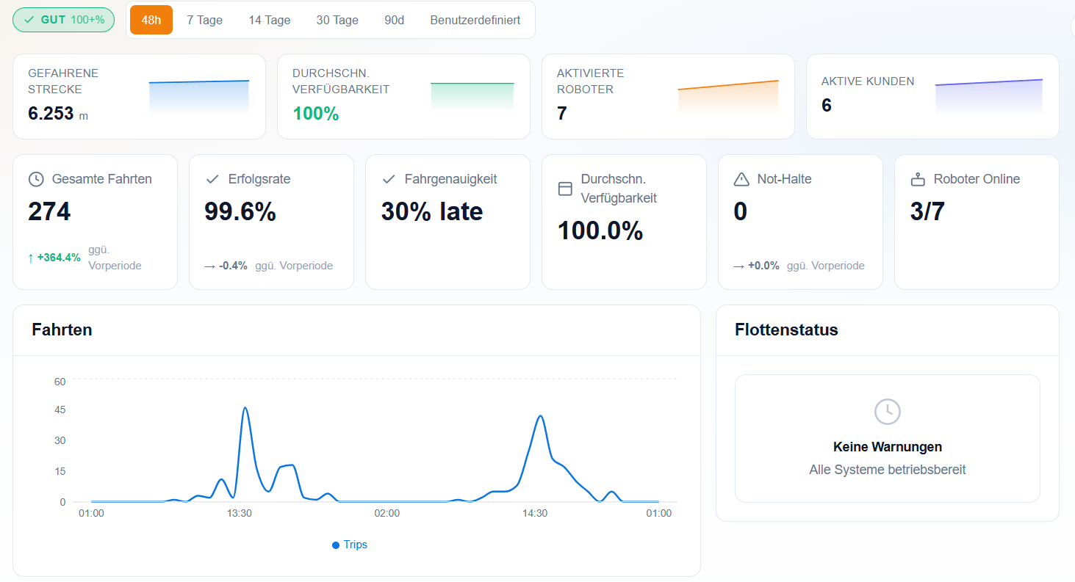Screen dimensions: 1075x582
Task: Switch to the 7 Tage range
Action: coord(204,20)
